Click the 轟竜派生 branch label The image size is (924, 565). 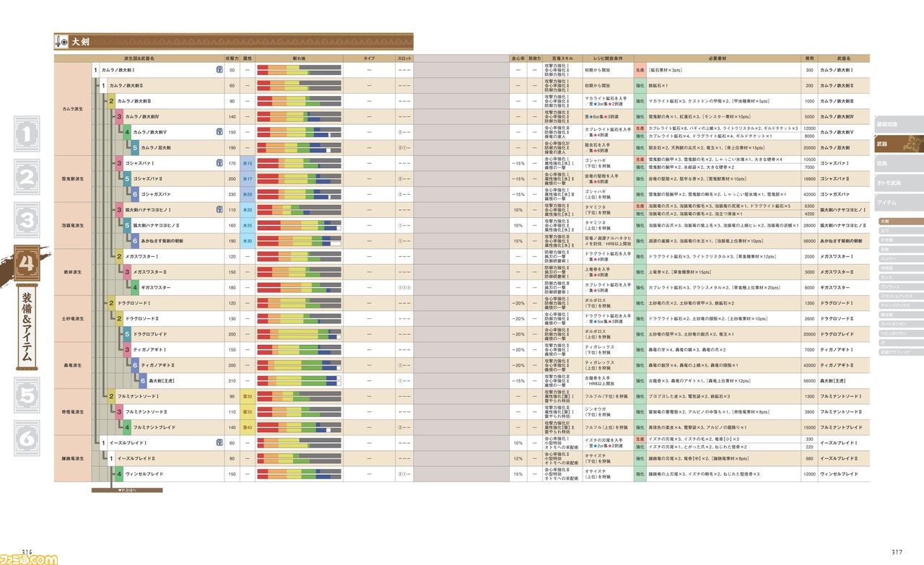point(72,365)
